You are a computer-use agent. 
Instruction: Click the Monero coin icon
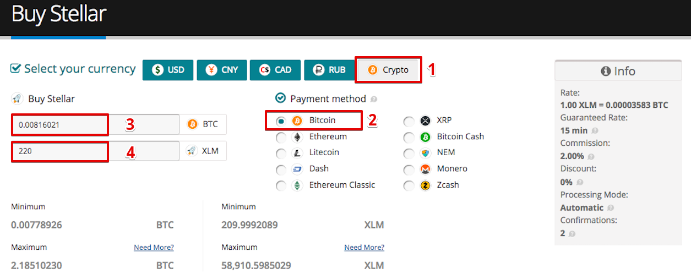425,169
